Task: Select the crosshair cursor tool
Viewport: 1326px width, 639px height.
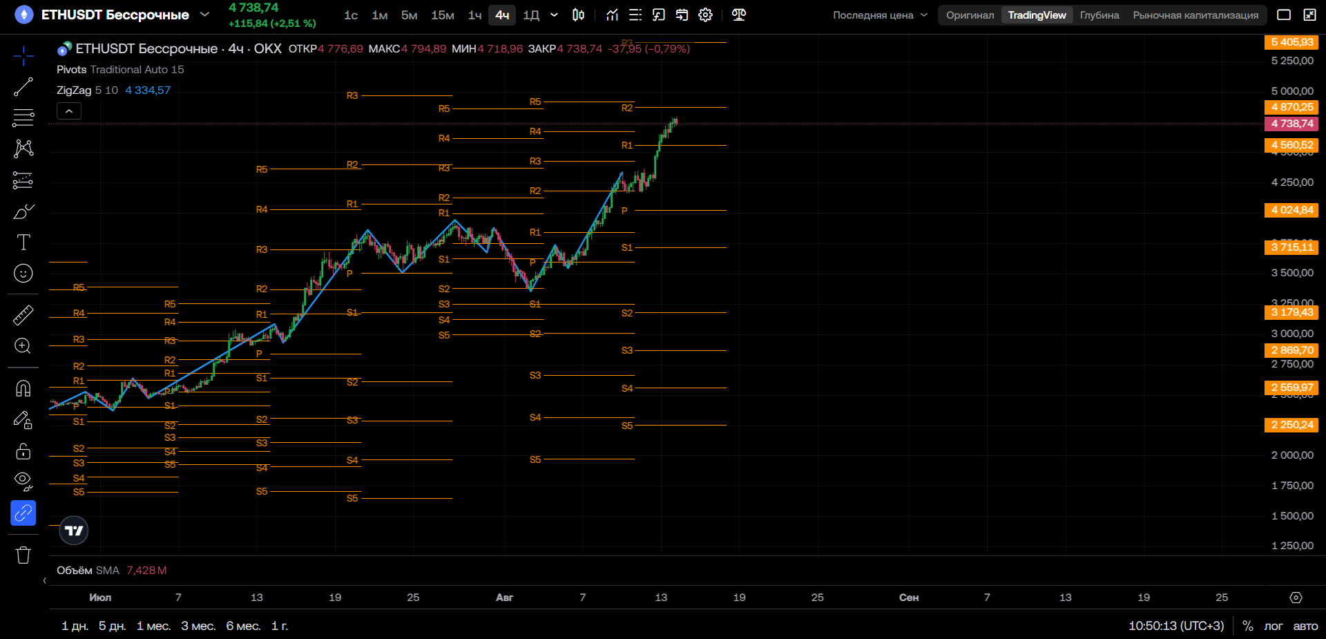Action: tap(23, 56)
